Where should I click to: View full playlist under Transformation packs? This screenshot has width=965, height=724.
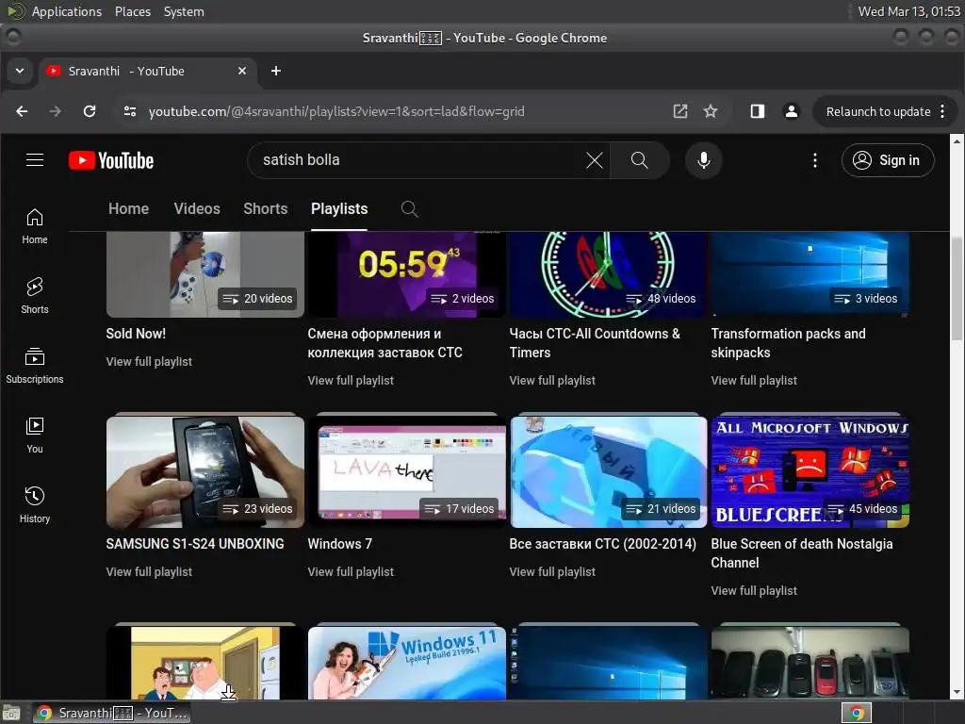(754, 381)
